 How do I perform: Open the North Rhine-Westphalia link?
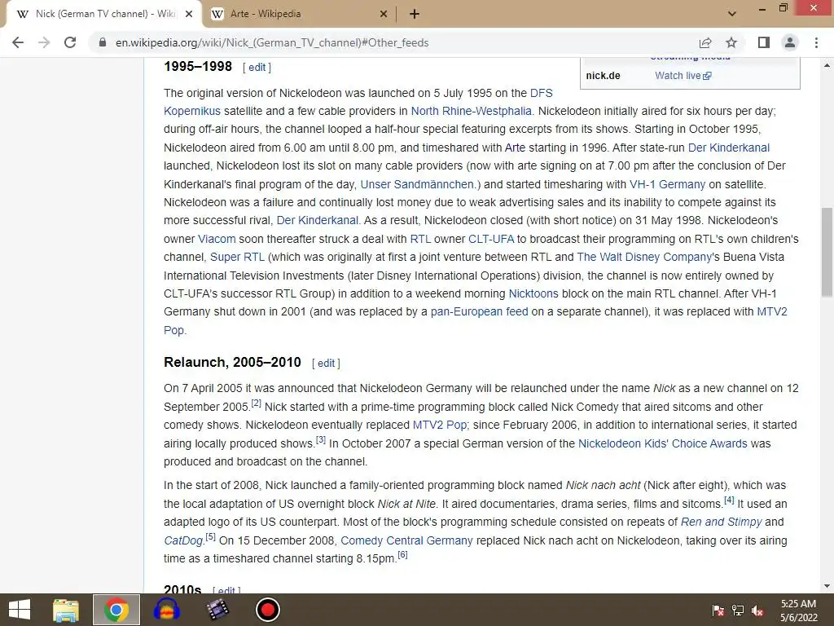(472, 111)
